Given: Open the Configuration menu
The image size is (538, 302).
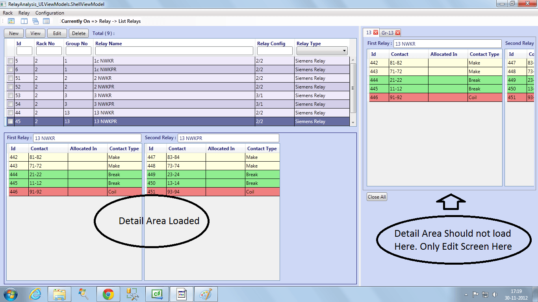Looking at the screenshot, I should [50, 13].
